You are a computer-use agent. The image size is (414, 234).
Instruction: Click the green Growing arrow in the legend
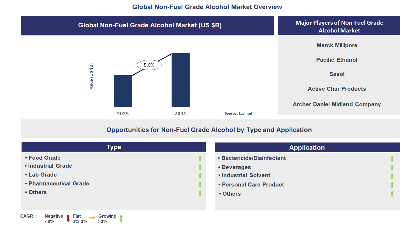121,218
